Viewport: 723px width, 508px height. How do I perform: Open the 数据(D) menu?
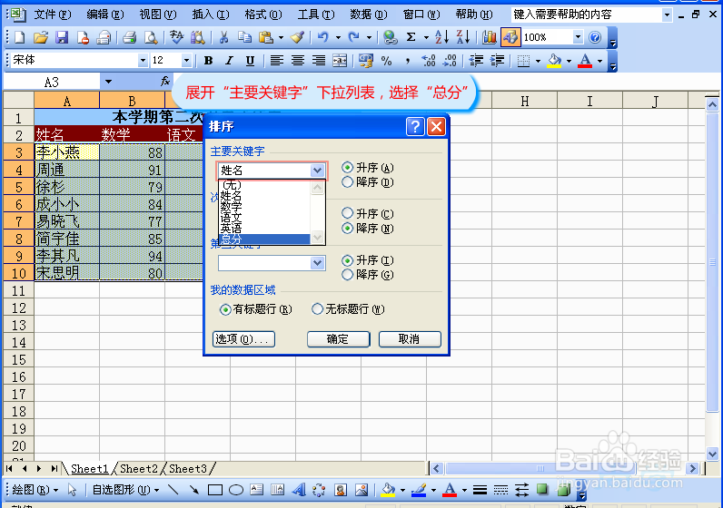coord(369,15)
